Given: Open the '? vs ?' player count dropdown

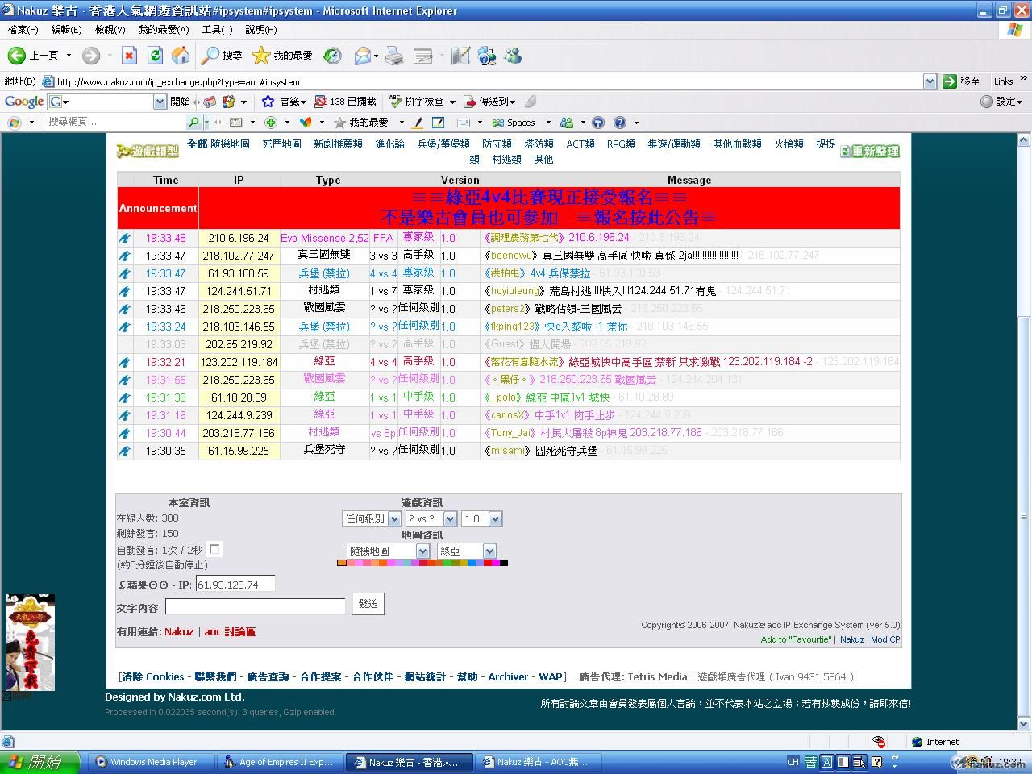Looking at the screenshot, I should 450,519.
